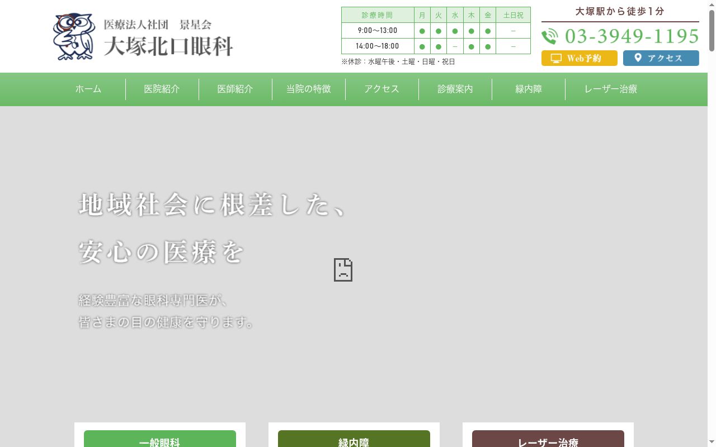Screen dimensions: 716x447
Task: Open the レーザー治療 brown card button
Action: (548, 439)
